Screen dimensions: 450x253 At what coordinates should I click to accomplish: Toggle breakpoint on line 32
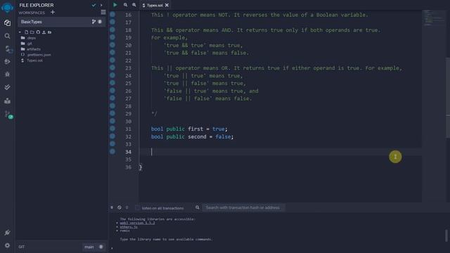[112, 136]
